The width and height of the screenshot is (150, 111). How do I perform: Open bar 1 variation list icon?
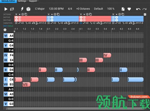[16, 23]
